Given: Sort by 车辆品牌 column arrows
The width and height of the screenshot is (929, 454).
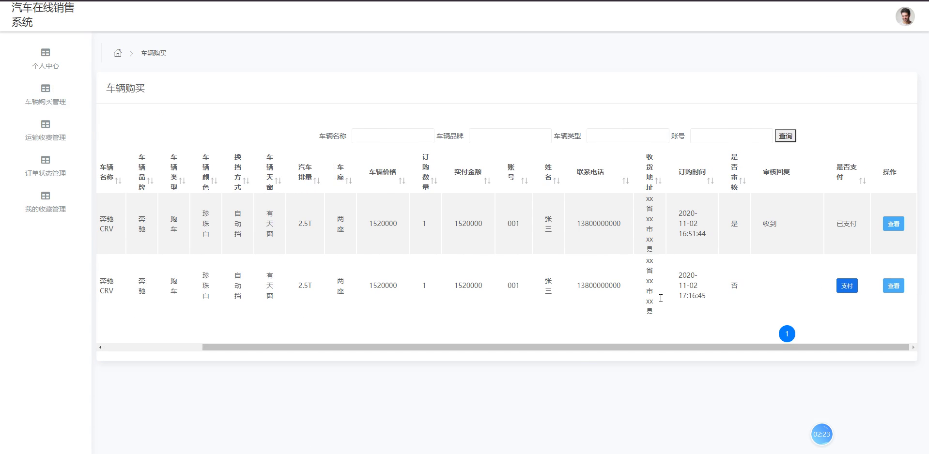Looking at the screenshot, I should [x=150, y=181].
